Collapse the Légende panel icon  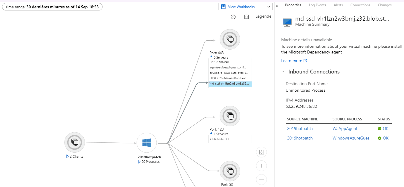click(247, 17)
